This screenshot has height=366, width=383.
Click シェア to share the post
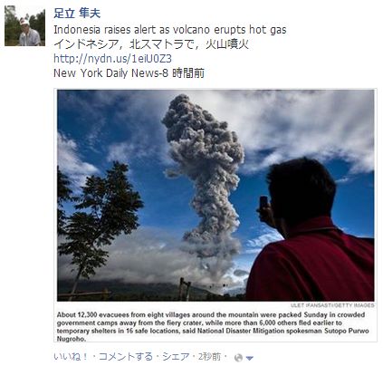[176, 357]
